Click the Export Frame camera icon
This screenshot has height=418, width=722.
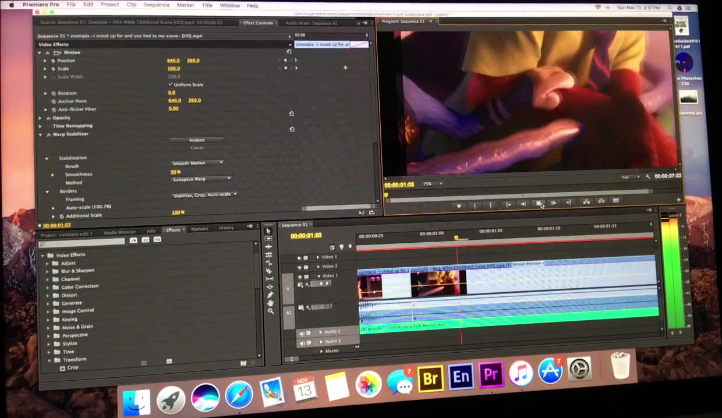(x=616, y=201)
